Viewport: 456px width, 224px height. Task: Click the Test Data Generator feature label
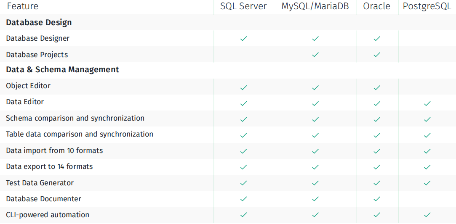click(x=40, y=183)
